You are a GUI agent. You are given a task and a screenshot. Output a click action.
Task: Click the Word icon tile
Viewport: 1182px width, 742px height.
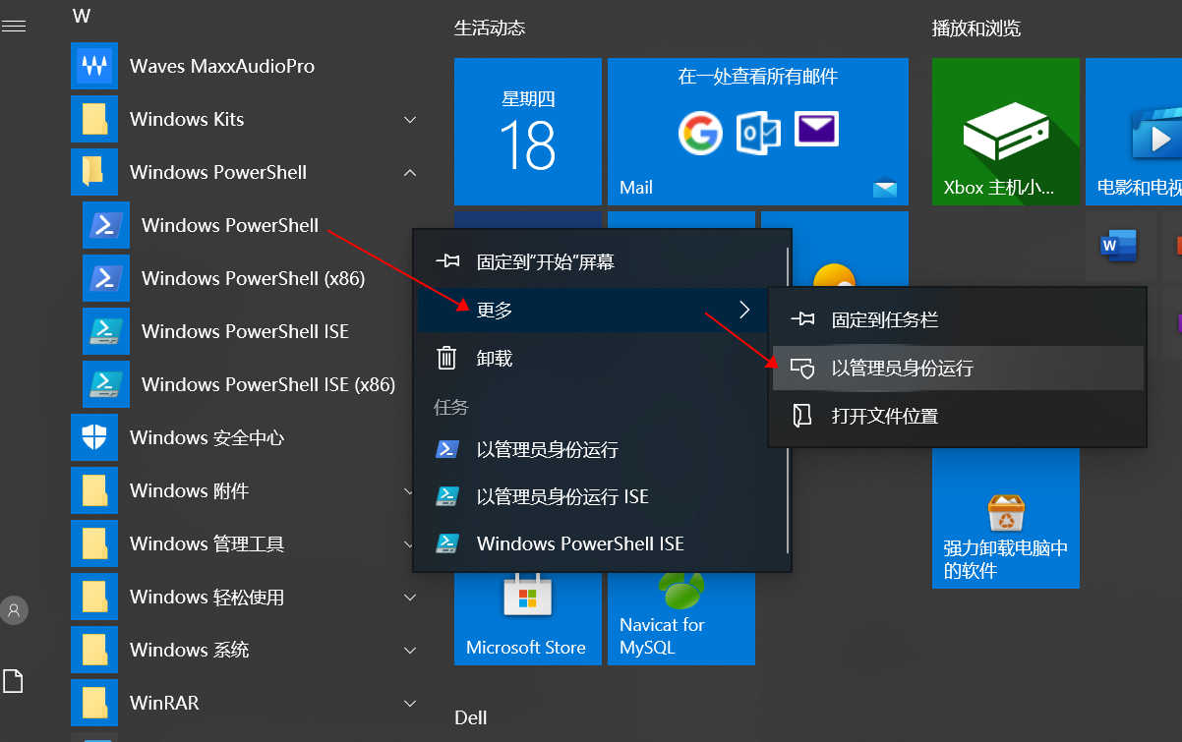coord(1119,244)
